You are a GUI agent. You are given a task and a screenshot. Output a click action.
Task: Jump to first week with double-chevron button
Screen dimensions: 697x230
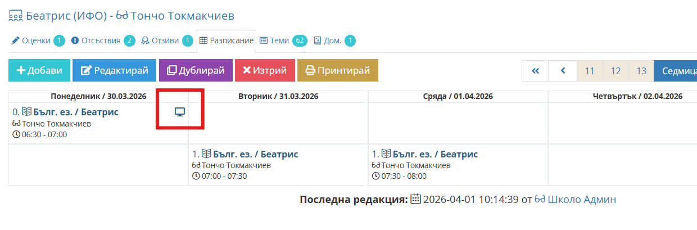pos(535,71)
